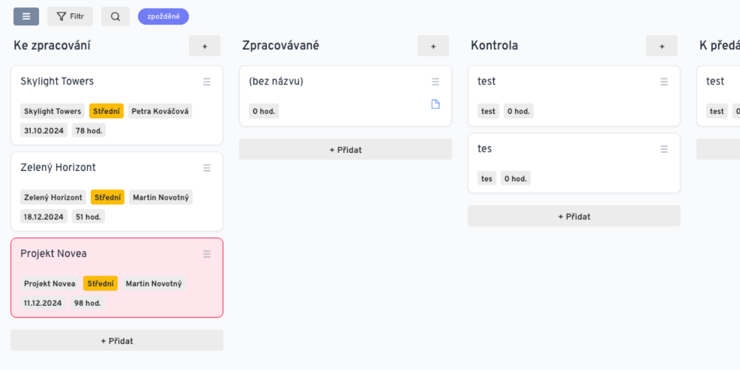Toggle the Střední tag on Zelený Horizont
This screenshot has width=740, height=370.
pyautogui.click(x=107, y=197)
